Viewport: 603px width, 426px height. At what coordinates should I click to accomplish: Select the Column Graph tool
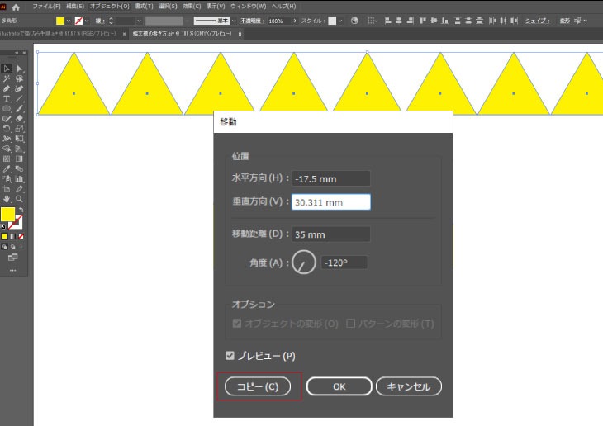(x=19, y=179)
